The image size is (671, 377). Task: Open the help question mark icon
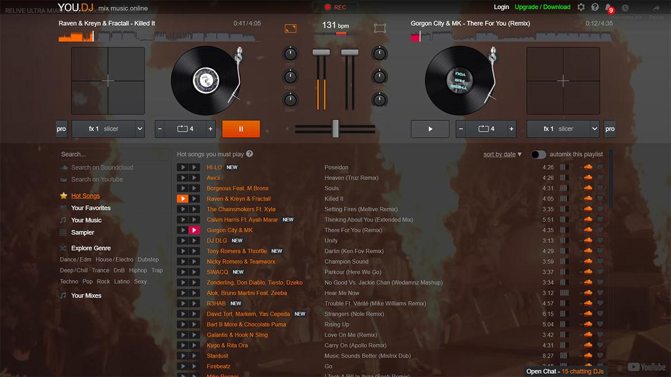click(x=594, y=8)
